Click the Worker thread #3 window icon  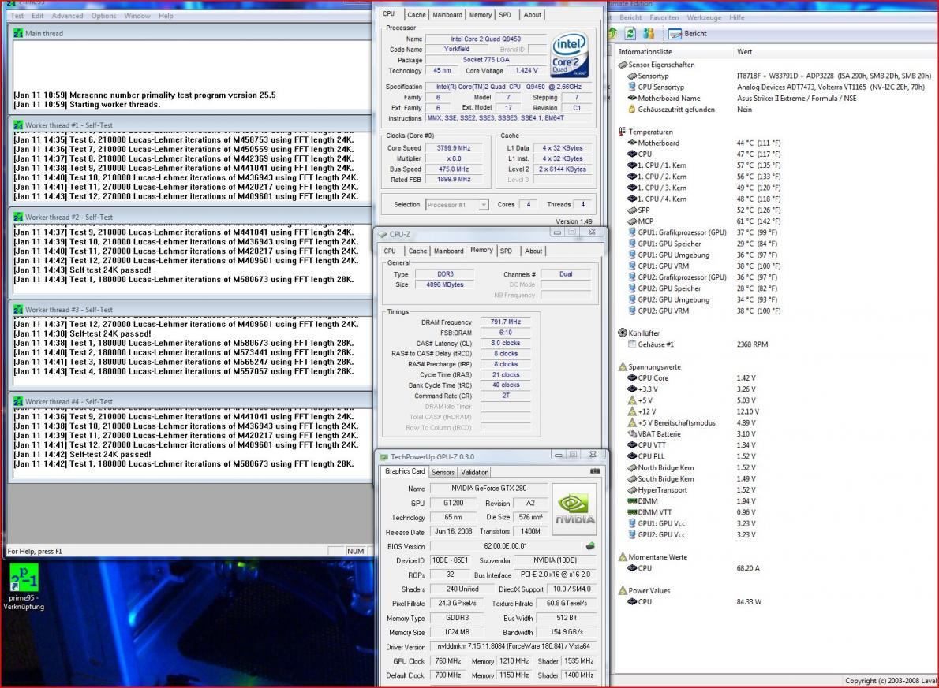(x=18, y=309)
